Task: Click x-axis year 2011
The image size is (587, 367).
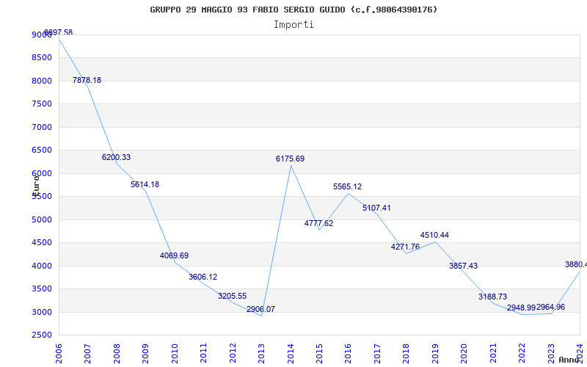Action: coord(204,354)
